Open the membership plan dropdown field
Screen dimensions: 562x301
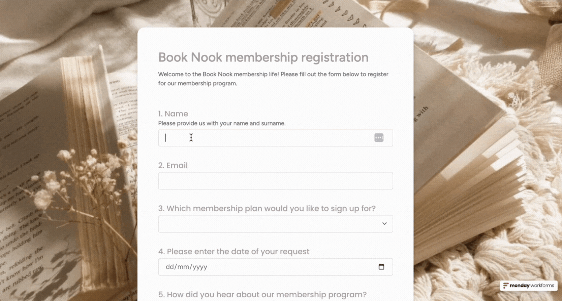tap(275, 224)
